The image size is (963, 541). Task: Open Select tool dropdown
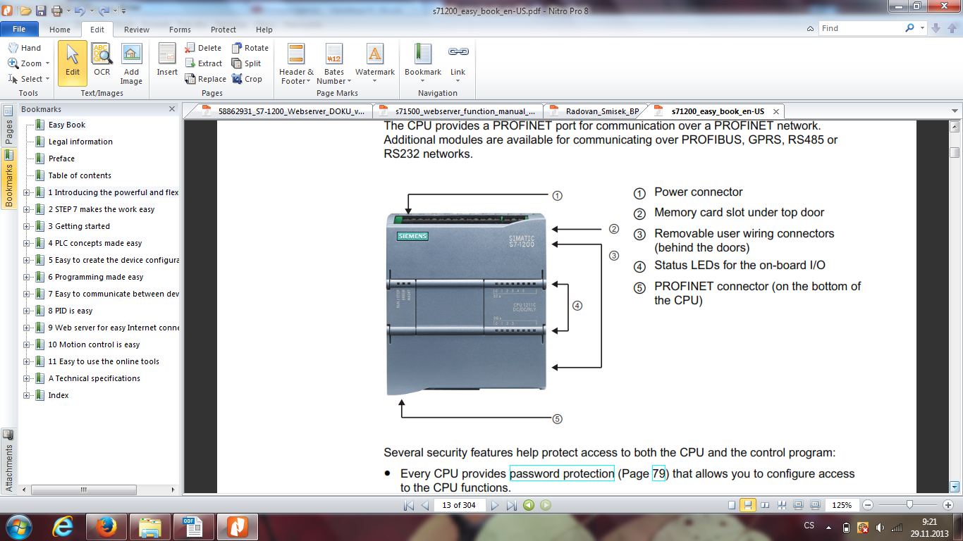[48, 79]
